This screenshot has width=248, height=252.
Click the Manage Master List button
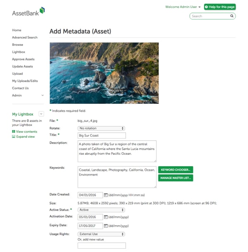click(x=175, y=178)
